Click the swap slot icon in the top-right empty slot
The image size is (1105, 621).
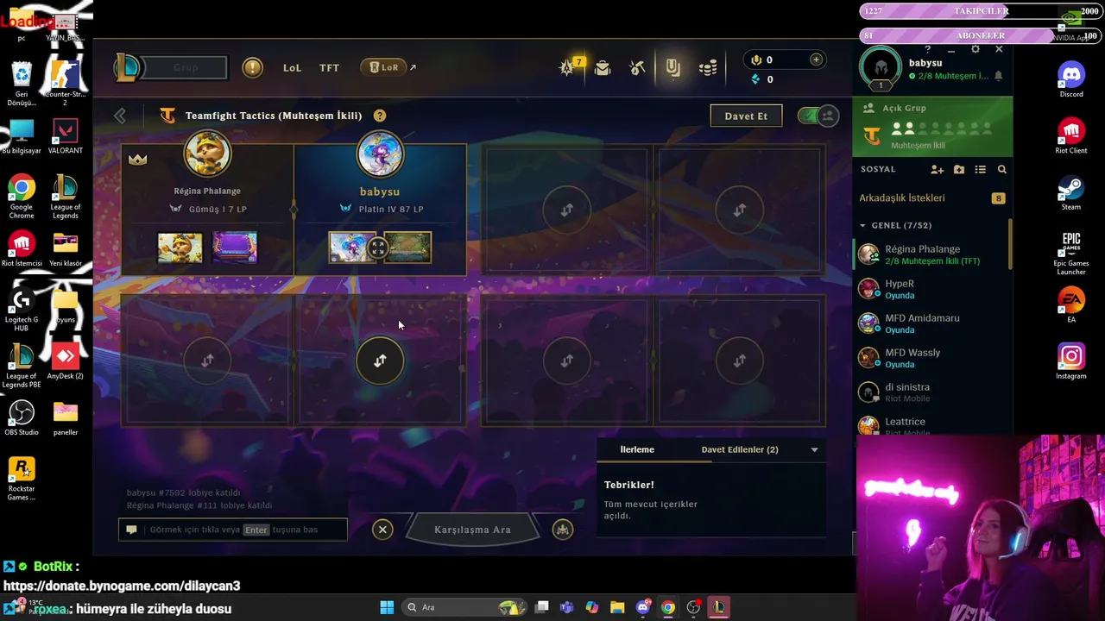click(x=740, y=210)
